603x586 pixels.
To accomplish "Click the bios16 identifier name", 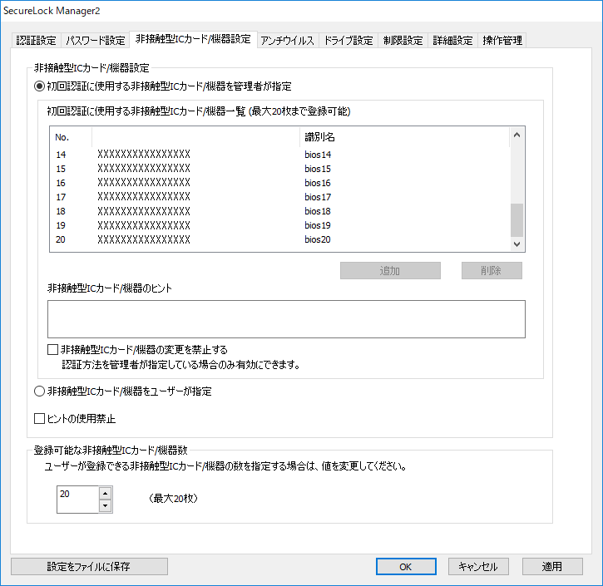I will tap(318, 183).
